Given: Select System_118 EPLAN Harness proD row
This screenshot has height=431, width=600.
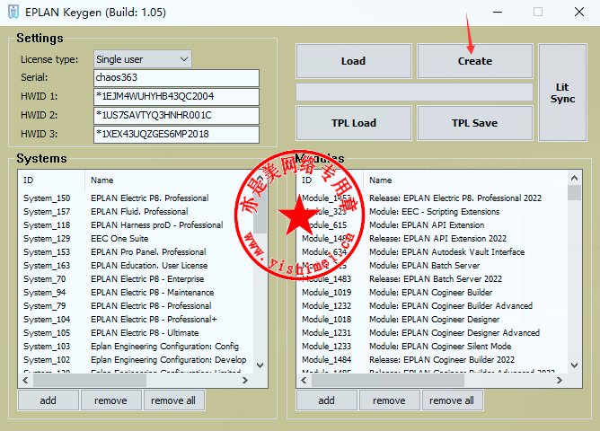Looking at the screenshot, I should [x=136, y=224].
